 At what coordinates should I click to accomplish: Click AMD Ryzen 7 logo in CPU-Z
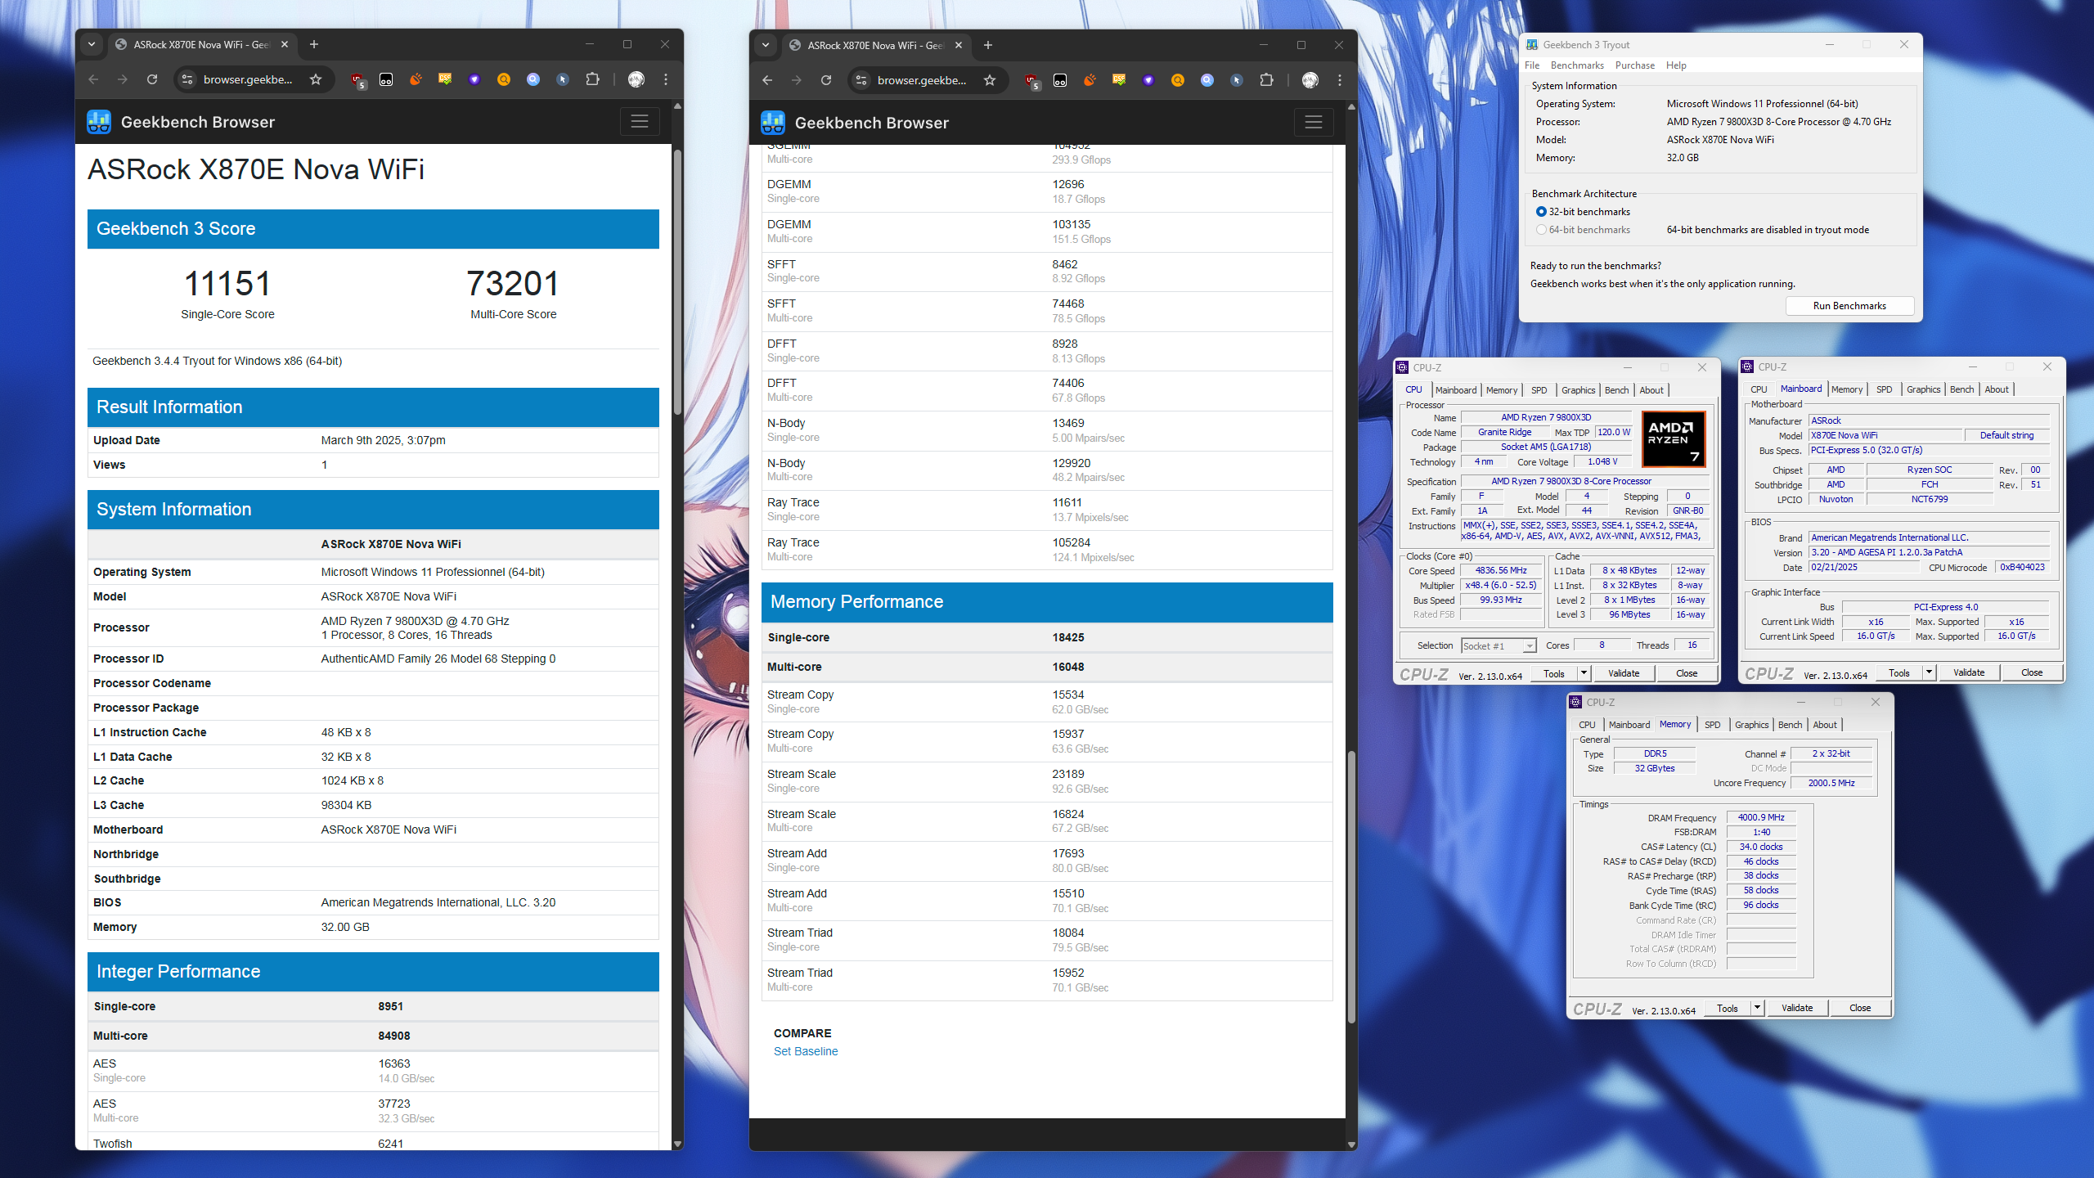coord(1674,439)
